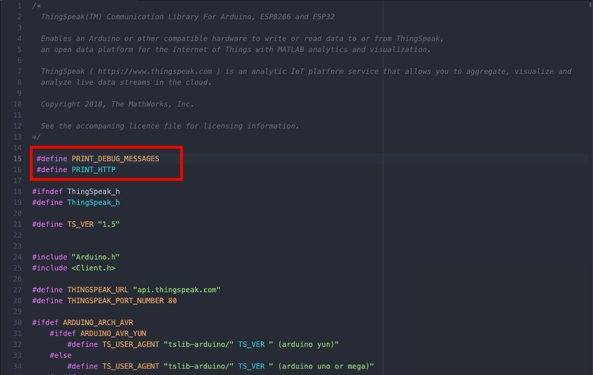Screen dimensions: 593x375
Task: Click the "Arduino.h" include string
Action: point(96,257)
